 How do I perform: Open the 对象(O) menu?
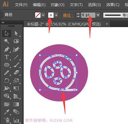coord(57,5)
